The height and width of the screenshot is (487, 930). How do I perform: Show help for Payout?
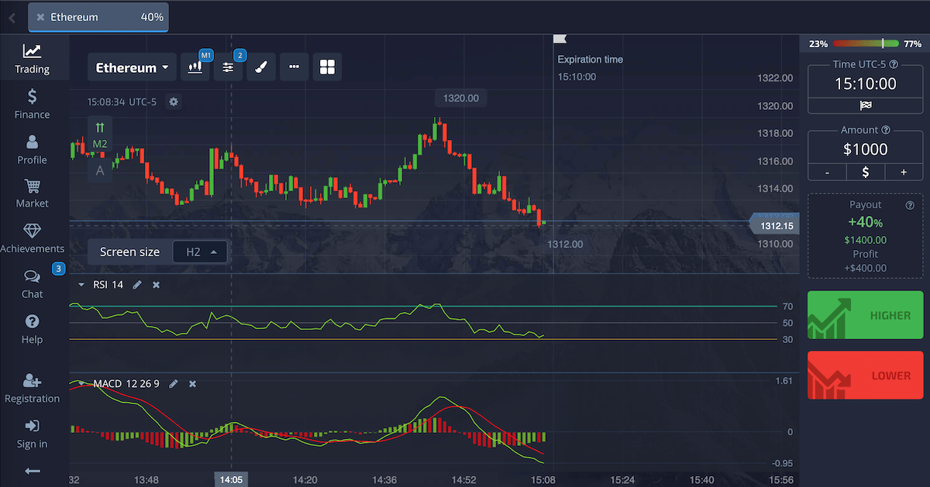910,205
